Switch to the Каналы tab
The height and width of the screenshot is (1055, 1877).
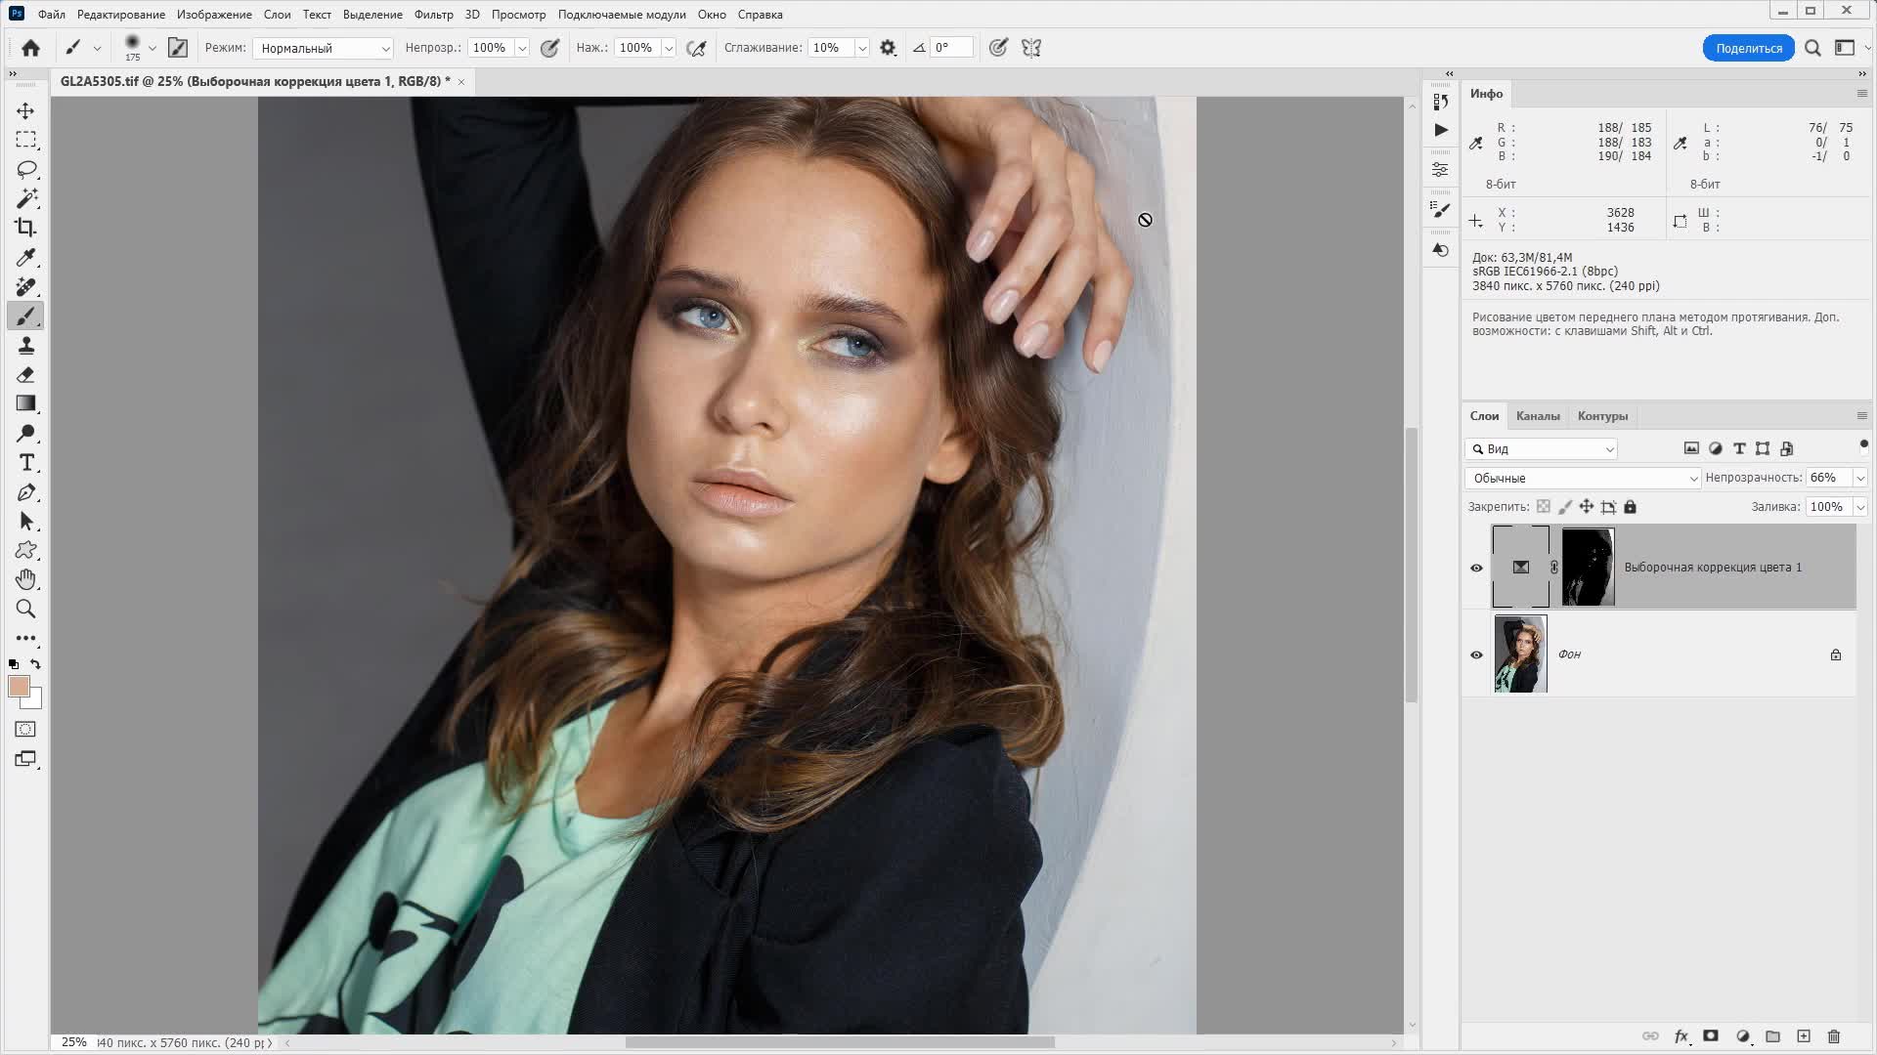point(1538,416)
